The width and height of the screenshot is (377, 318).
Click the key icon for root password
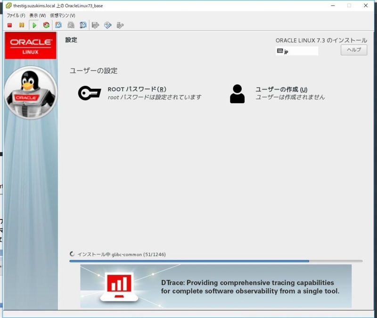(x=90, y=93)
